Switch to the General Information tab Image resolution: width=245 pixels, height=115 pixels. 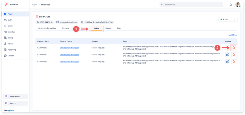(47, 28)
